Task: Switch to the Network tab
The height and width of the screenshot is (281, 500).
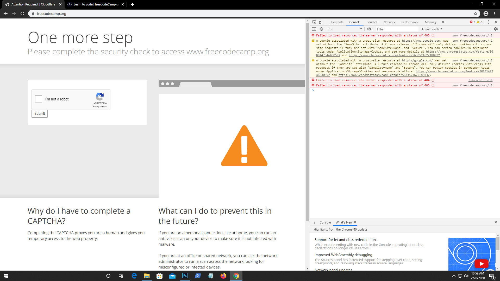Action: click(389, 22)
